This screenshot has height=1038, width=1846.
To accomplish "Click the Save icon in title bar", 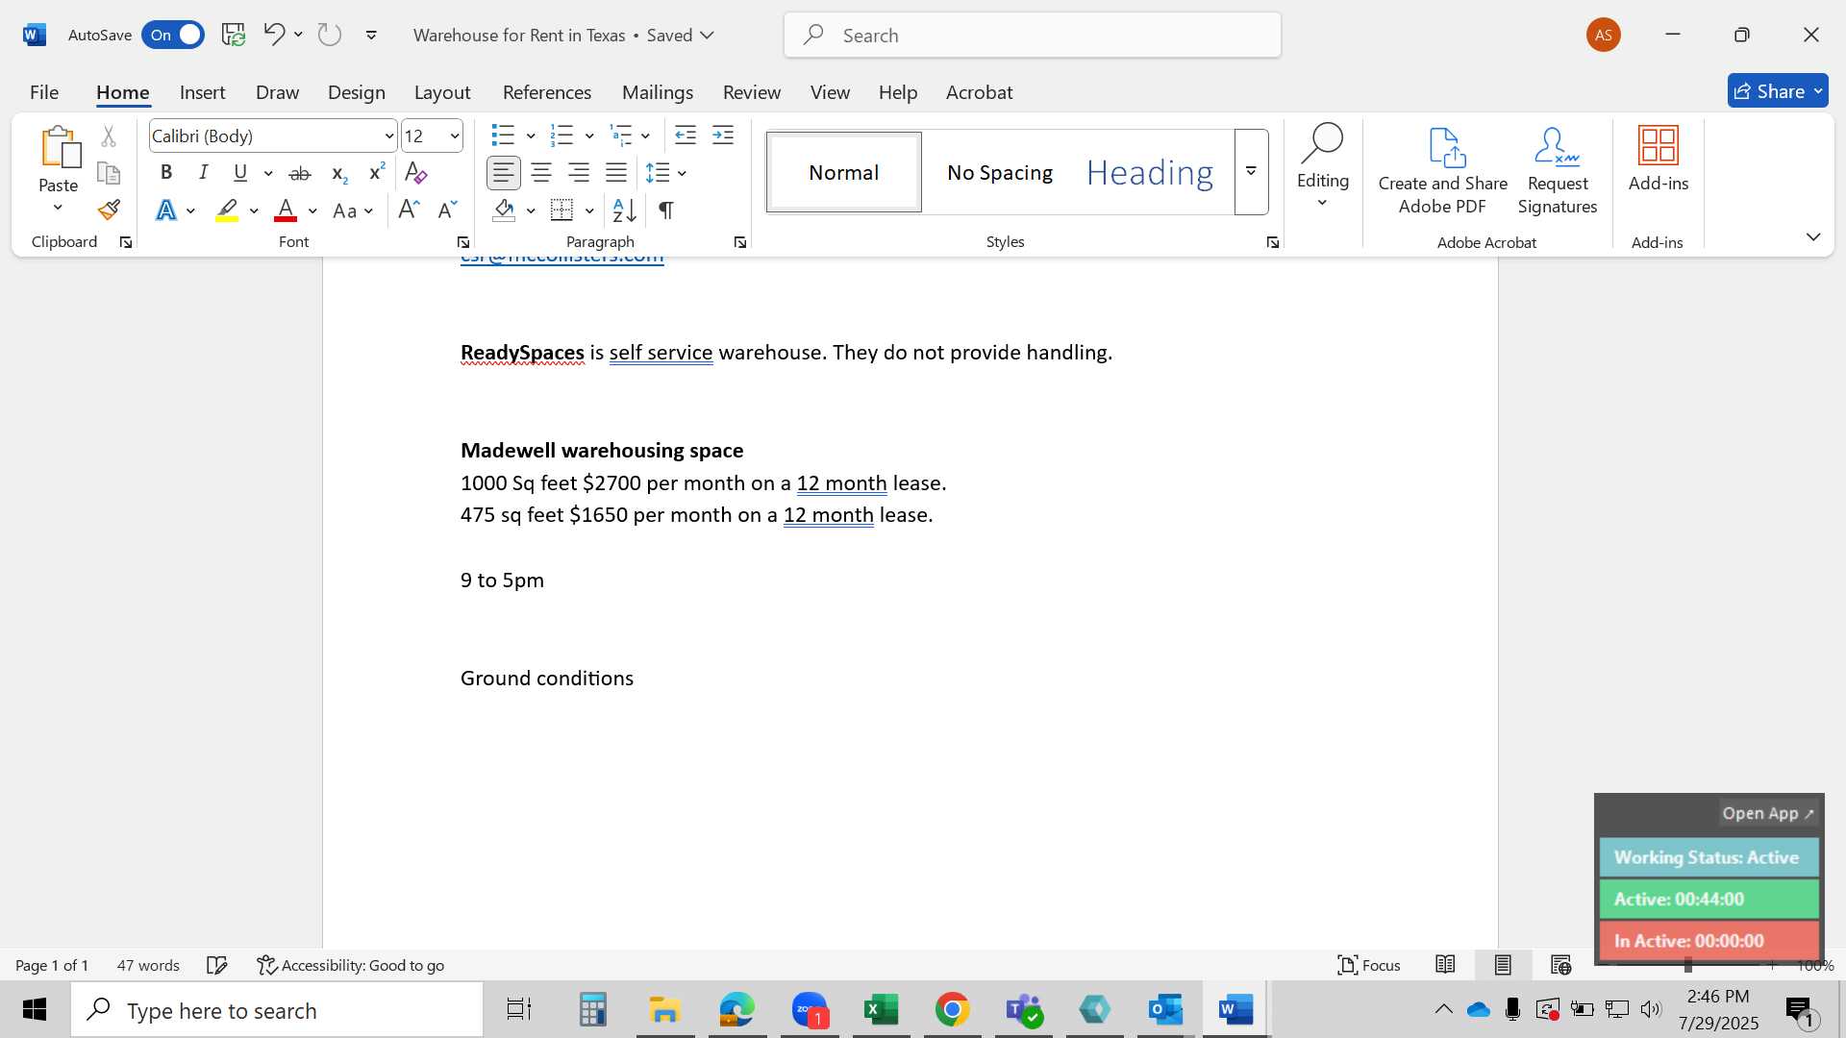I will (234, 35).
